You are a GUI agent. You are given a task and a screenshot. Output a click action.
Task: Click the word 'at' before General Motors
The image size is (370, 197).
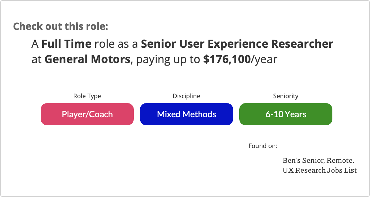click(x=36, y=59)
